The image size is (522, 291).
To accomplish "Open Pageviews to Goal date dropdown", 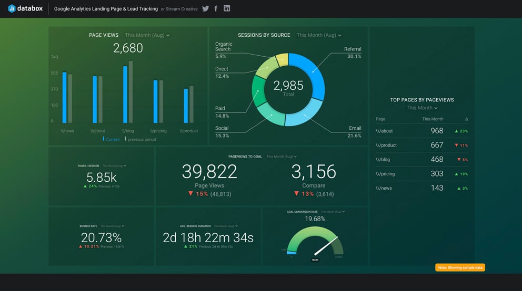I will click(x=282, y=157).
